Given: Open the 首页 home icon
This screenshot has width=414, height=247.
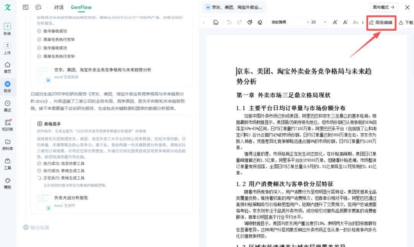Looking at the screenshot, I should click(7, 65).
